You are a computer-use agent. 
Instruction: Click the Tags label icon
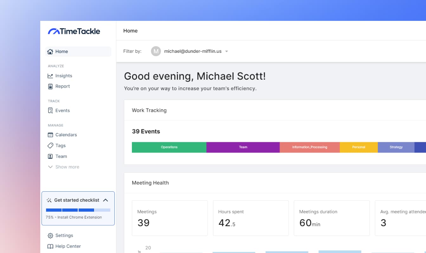pos(50,145)
